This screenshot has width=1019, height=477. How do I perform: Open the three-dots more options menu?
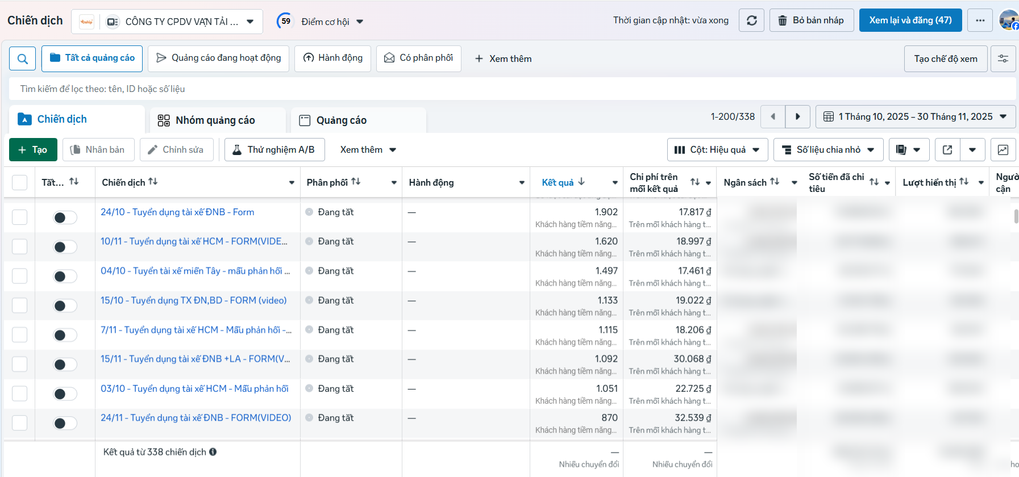[980, 20]
